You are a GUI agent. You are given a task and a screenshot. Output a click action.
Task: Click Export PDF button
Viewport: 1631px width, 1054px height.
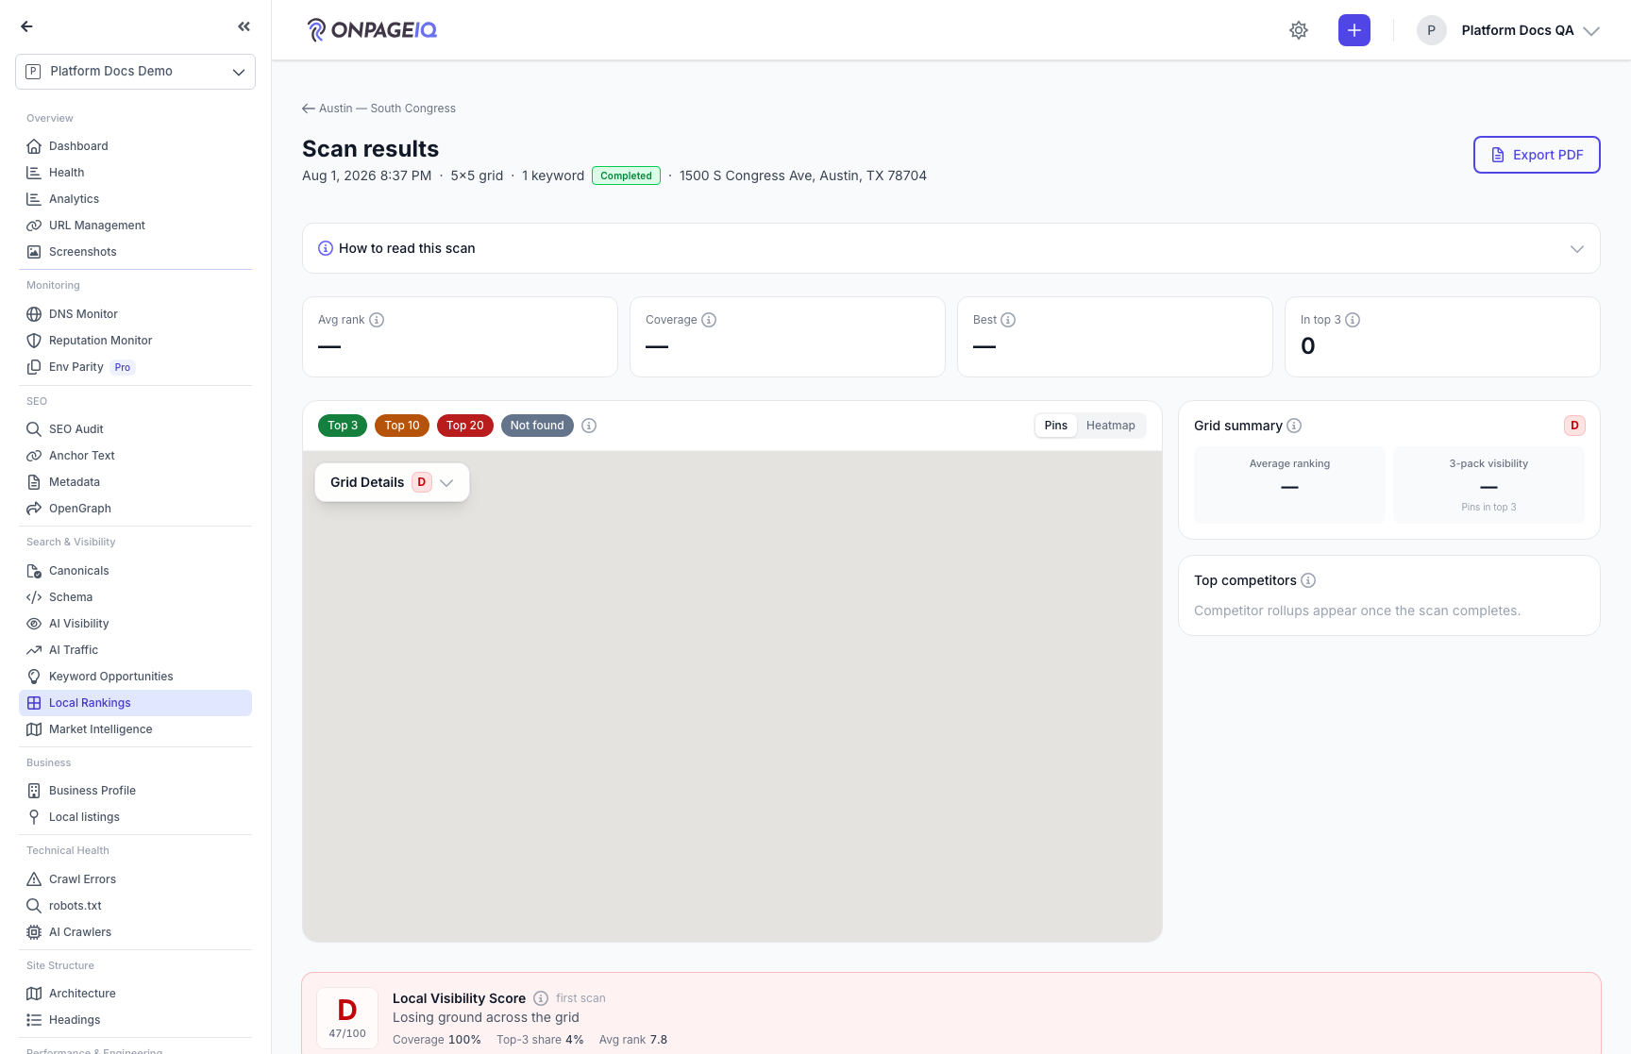click(x=1537, y=155)
